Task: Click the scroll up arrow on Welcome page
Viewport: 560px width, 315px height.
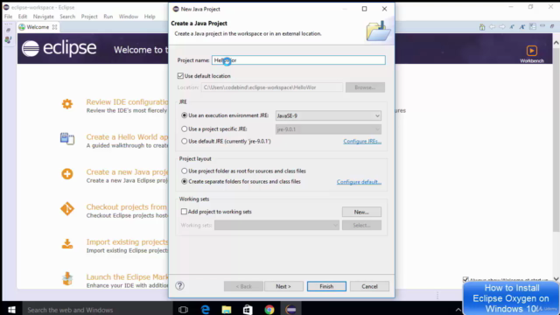Action: pyautogui.click(x=556, y=43)
